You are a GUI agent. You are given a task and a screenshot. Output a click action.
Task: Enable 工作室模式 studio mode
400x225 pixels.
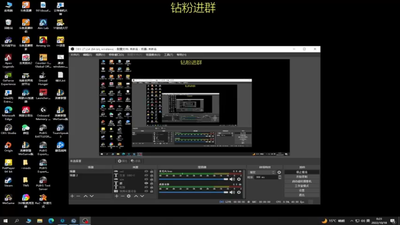302,186
